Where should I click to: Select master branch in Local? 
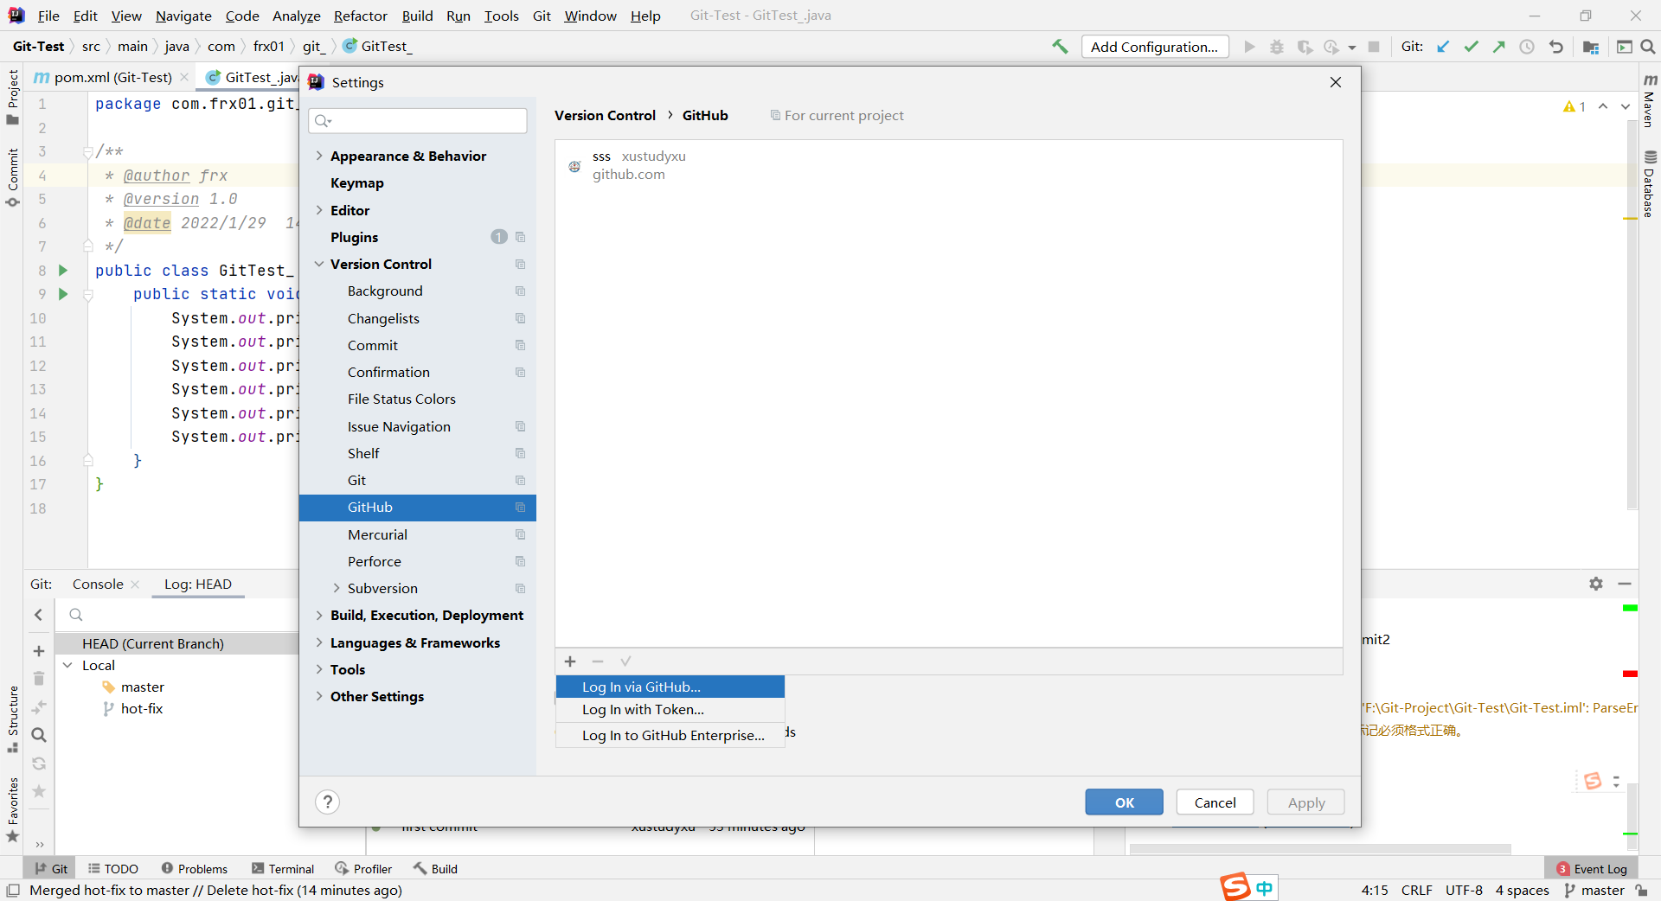click(143, 687)
